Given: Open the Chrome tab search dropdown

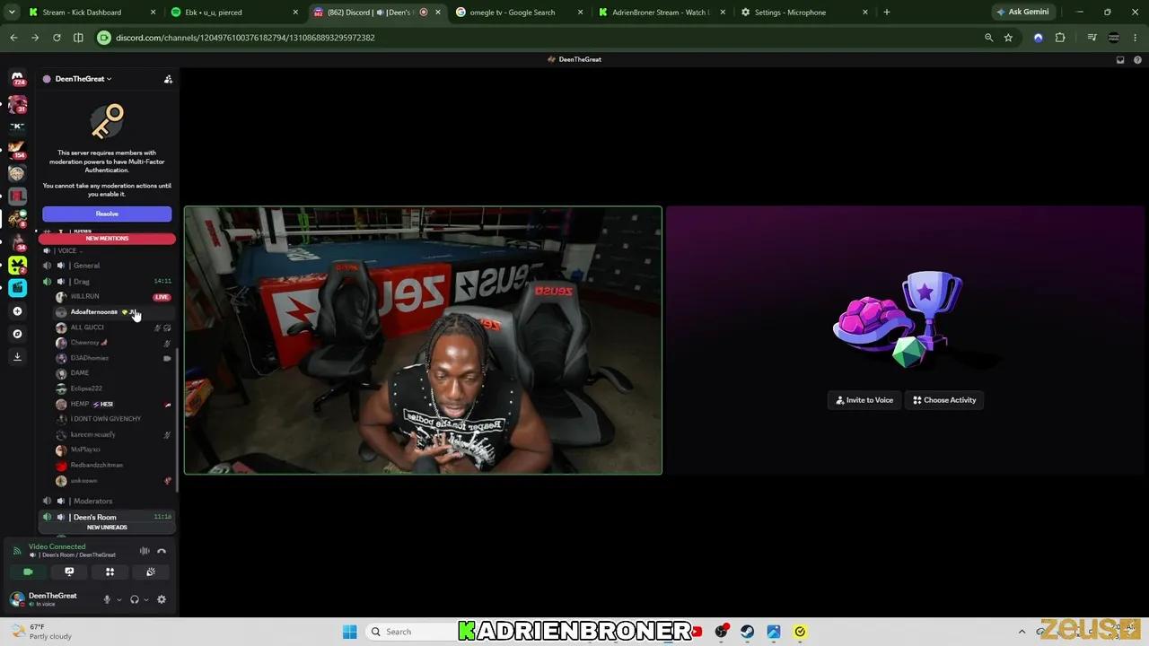Looking at the screenshot, I should pyautogui.click(x=12, y=13).
